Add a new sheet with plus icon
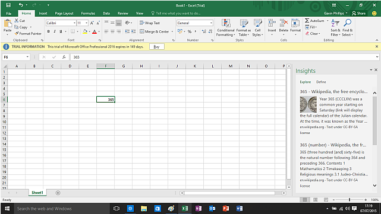This screenshot has width=381, height=214. coord(58,193)
